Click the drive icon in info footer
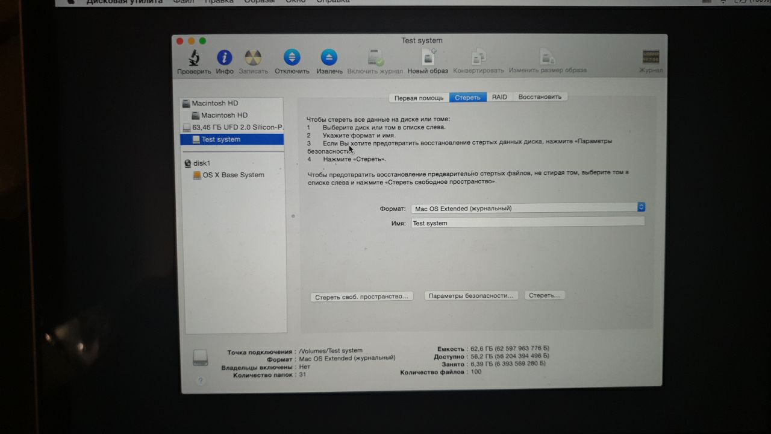 (x=201, y=357)
